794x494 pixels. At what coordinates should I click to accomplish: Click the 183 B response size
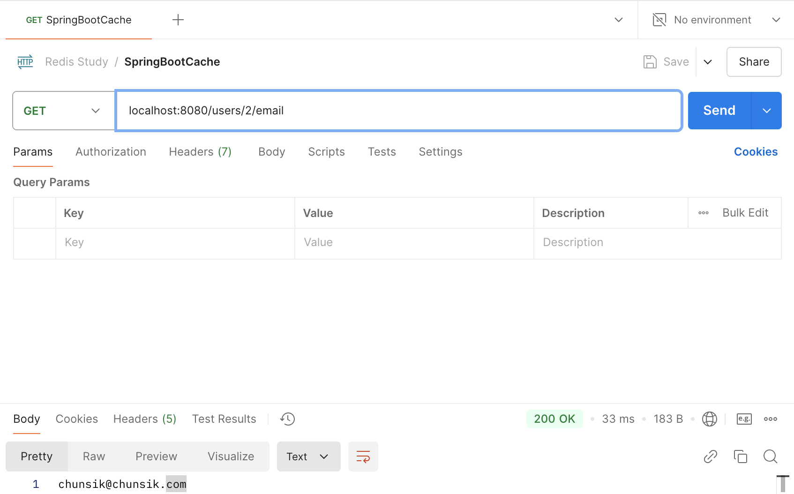(x=668, y=419)
